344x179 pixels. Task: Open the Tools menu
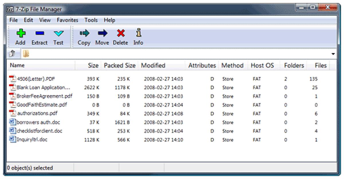tap(92, 20)
